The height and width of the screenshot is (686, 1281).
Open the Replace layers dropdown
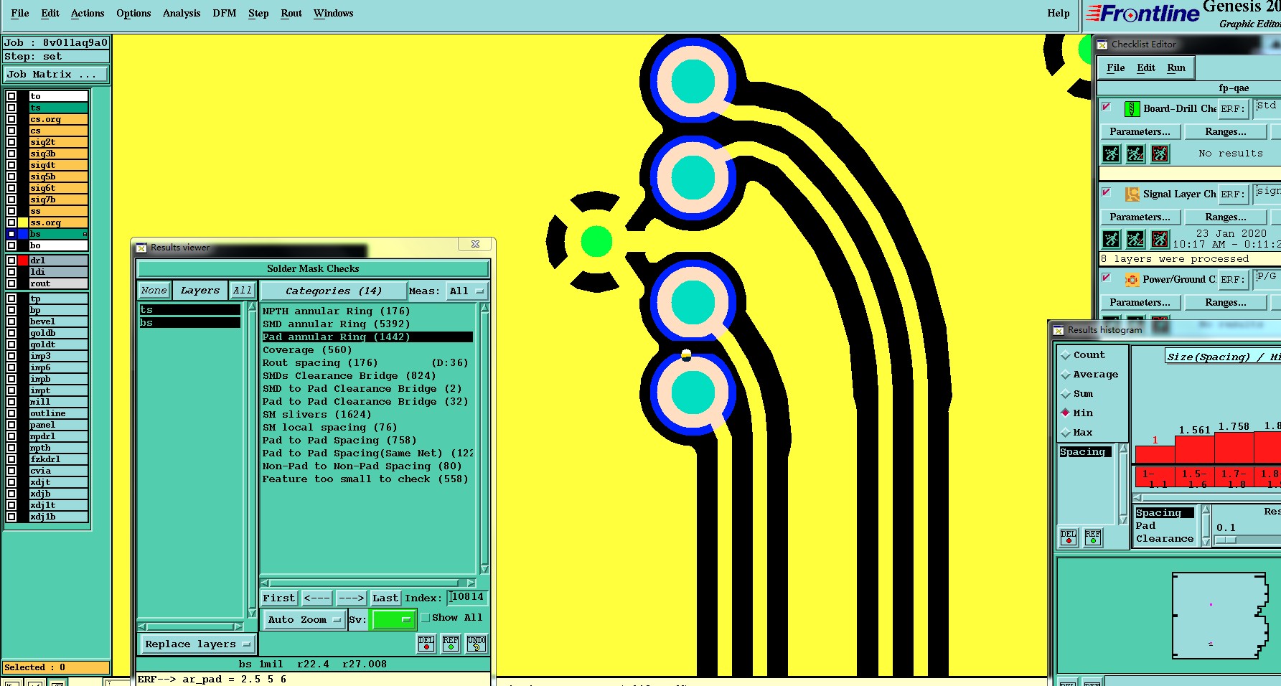197,644
